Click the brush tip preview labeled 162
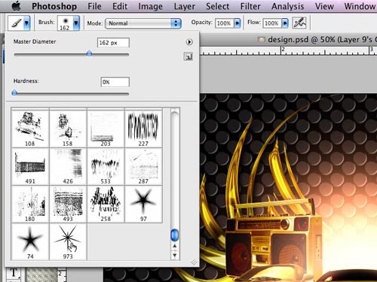This screenshot has height=282, width=377. pos(65,23)
